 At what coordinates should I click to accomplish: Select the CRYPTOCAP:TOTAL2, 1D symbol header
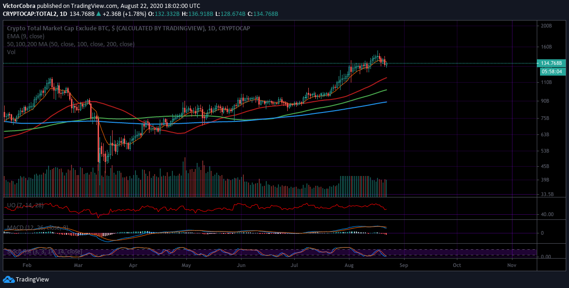[x=35, y=14]
